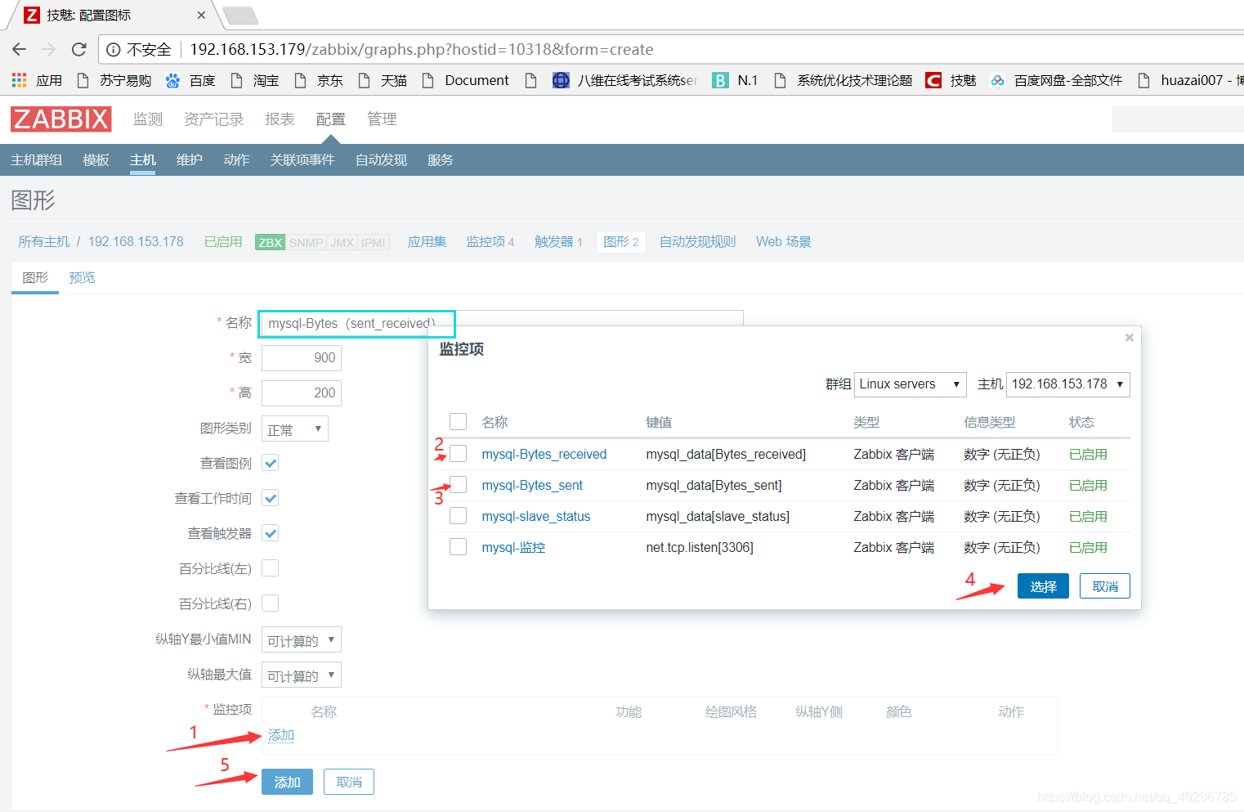Click the site security info icon
This screenshot has width=1244, height=812.
114,50
